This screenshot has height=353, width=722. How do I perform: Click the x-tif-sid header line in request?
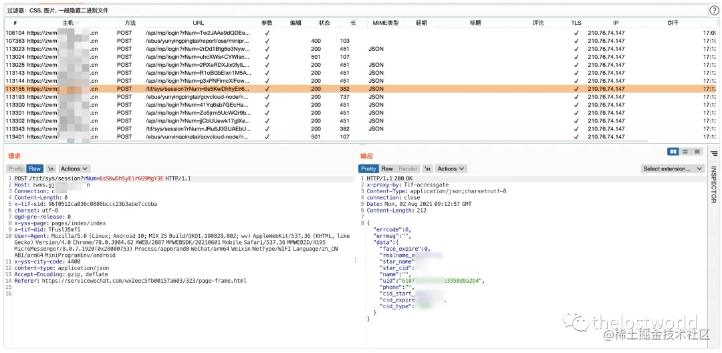[86, 204]
